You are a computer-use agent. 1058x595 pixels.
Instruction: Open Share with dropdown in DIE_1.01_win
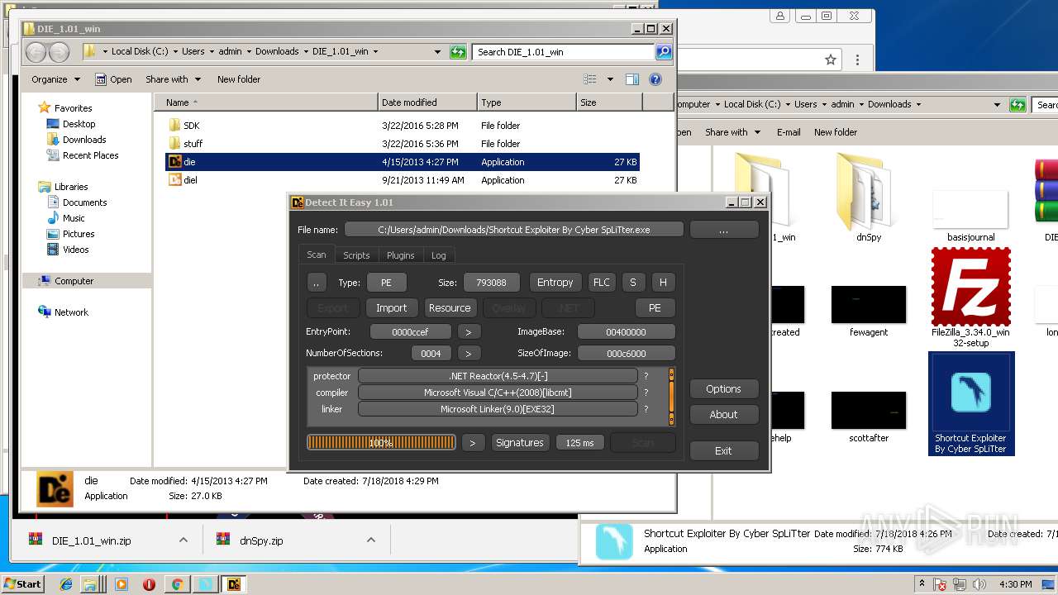pyautogui.click(x=173, y=79)
